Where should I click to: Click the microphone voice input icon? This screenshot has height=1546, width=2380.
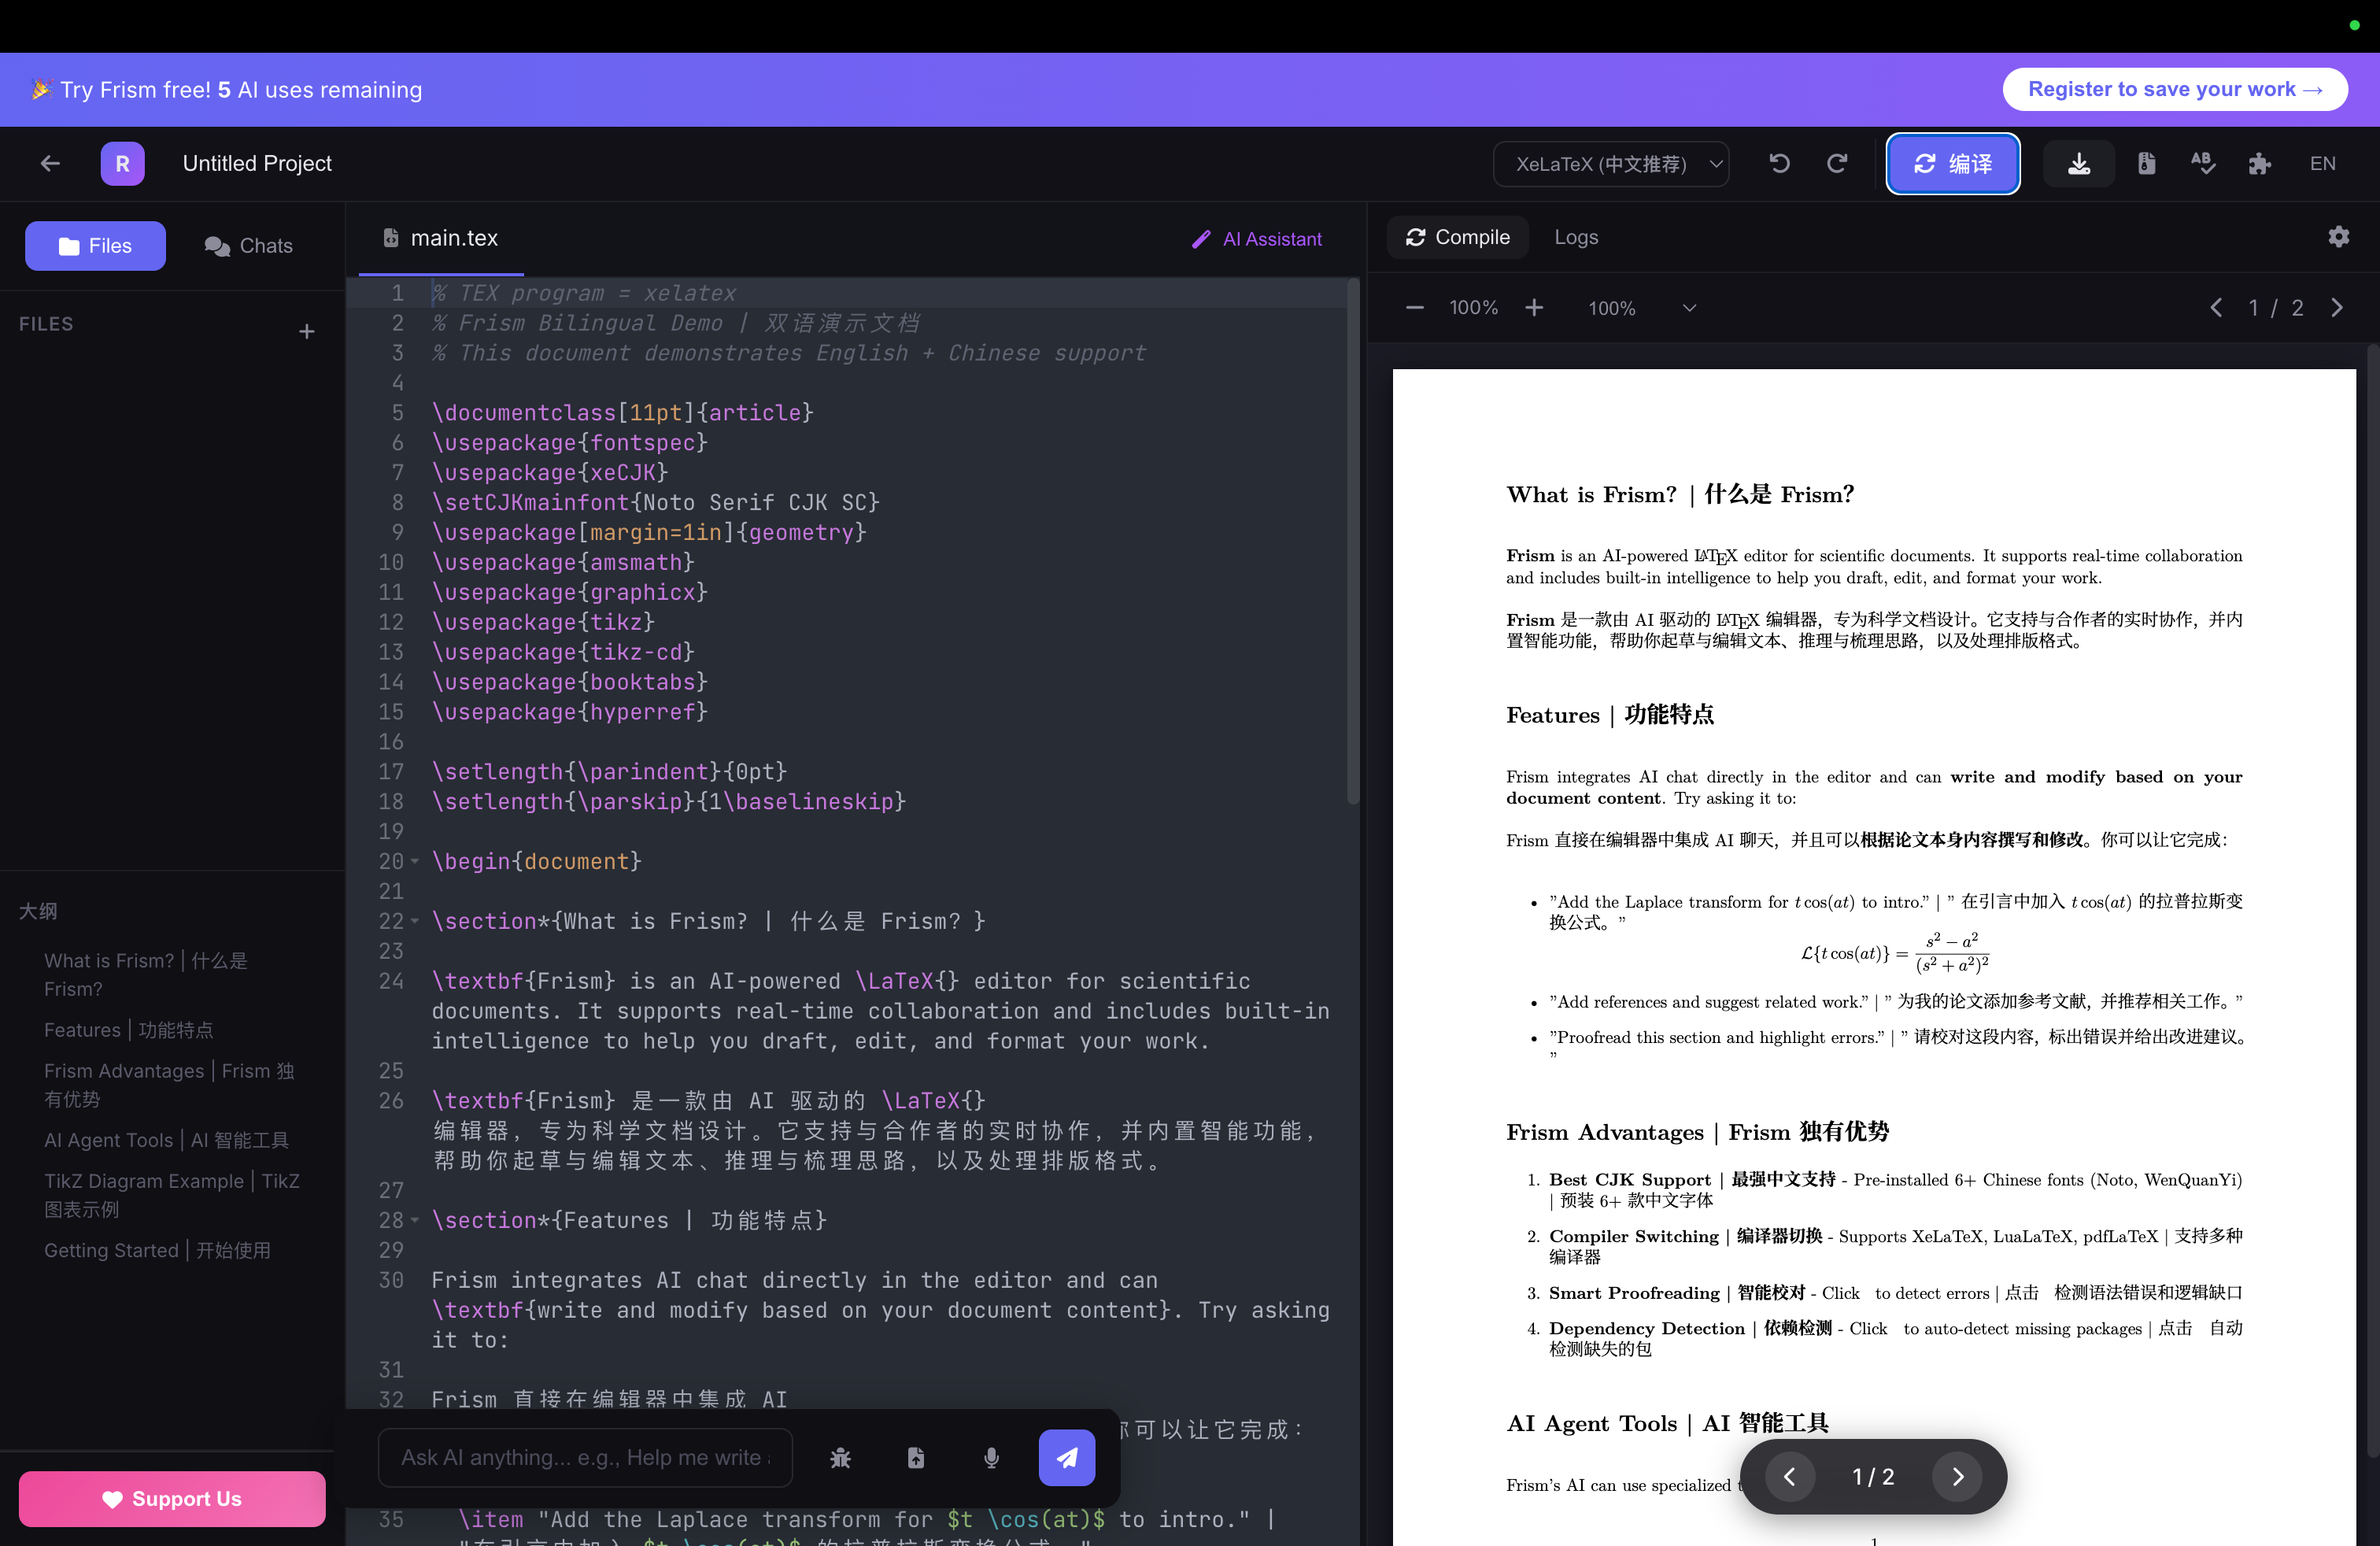click(991, 1458)
